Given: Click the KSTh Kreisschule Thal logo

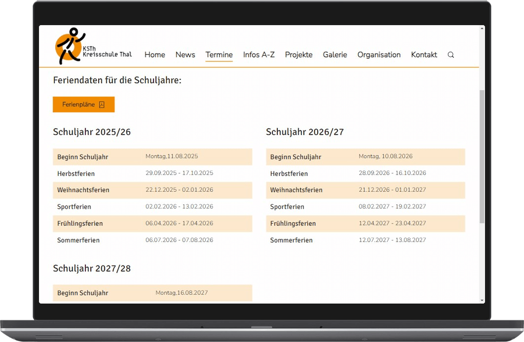Looking at the screenshot, I should [x=93, y=47].
